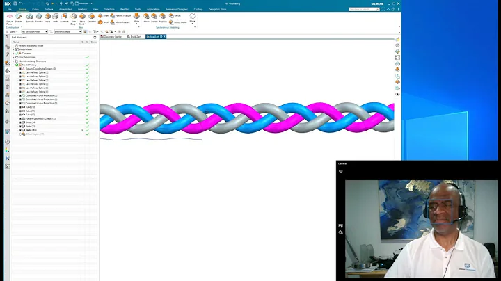Select Move Face in Synchronous Modeling

(x=146, y=18)
